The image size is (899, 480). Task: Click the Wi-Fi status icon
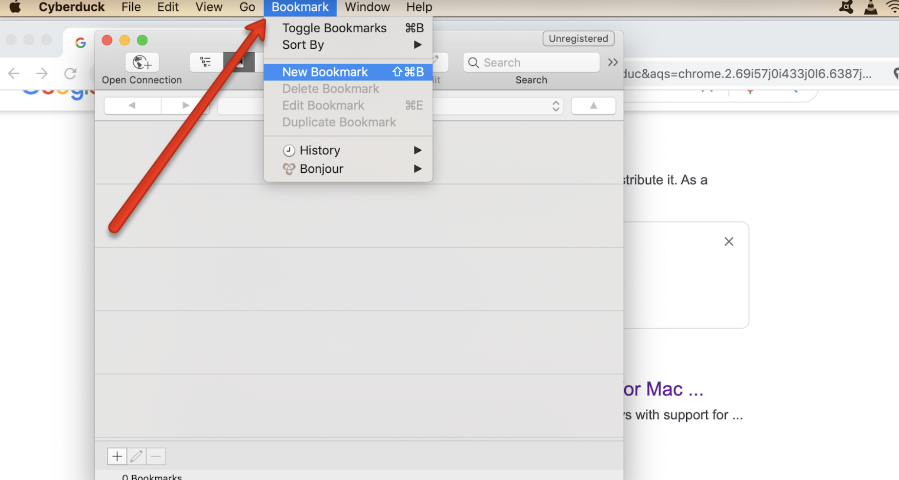pyautogui.click(x=893, y=7)
